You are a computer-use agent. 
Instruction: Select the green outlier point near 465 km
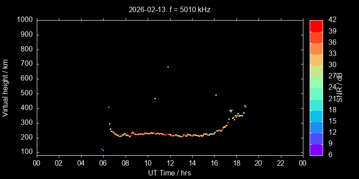coord(155,98)
